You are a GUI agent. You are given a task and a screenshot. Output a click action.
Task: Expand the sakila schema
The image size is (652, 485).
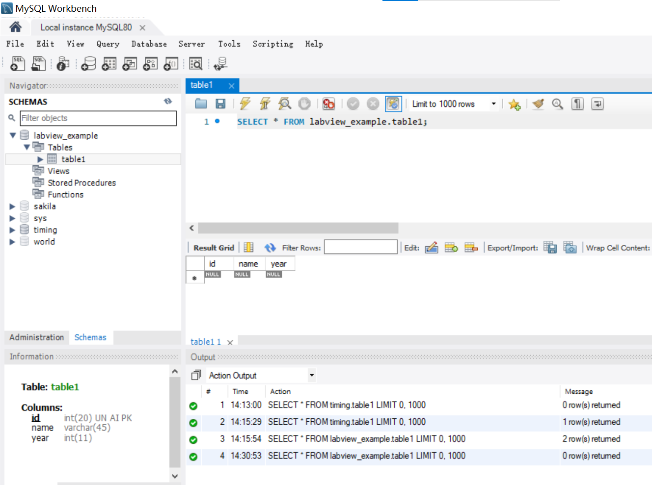click(x=12, y=206)
